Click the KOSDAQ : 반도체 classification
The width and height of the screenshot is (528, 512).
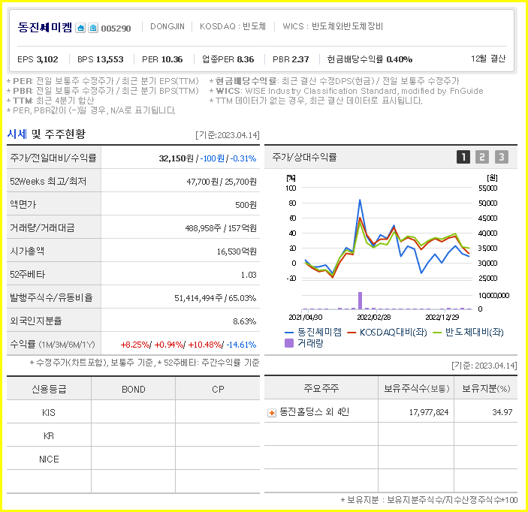click(x=233, y=26)
